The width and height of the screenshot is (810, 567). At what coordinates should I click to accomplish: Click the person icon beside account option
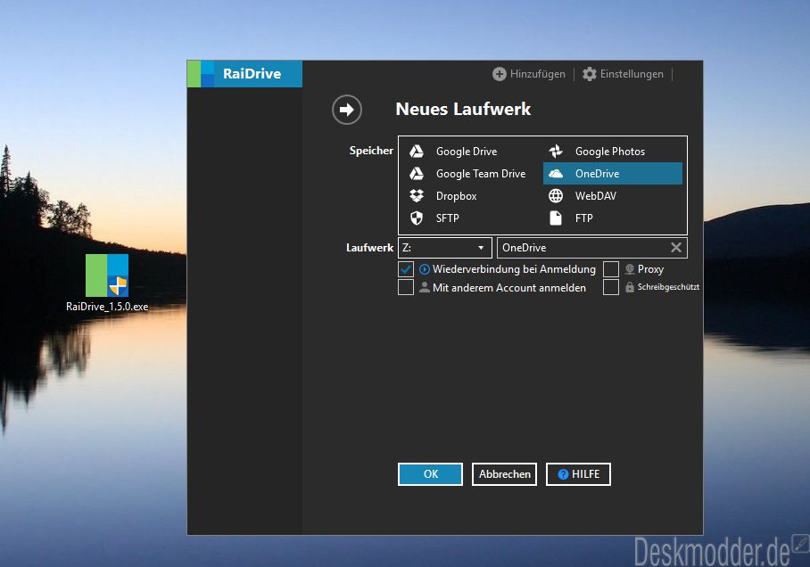(x=425, y=287)
